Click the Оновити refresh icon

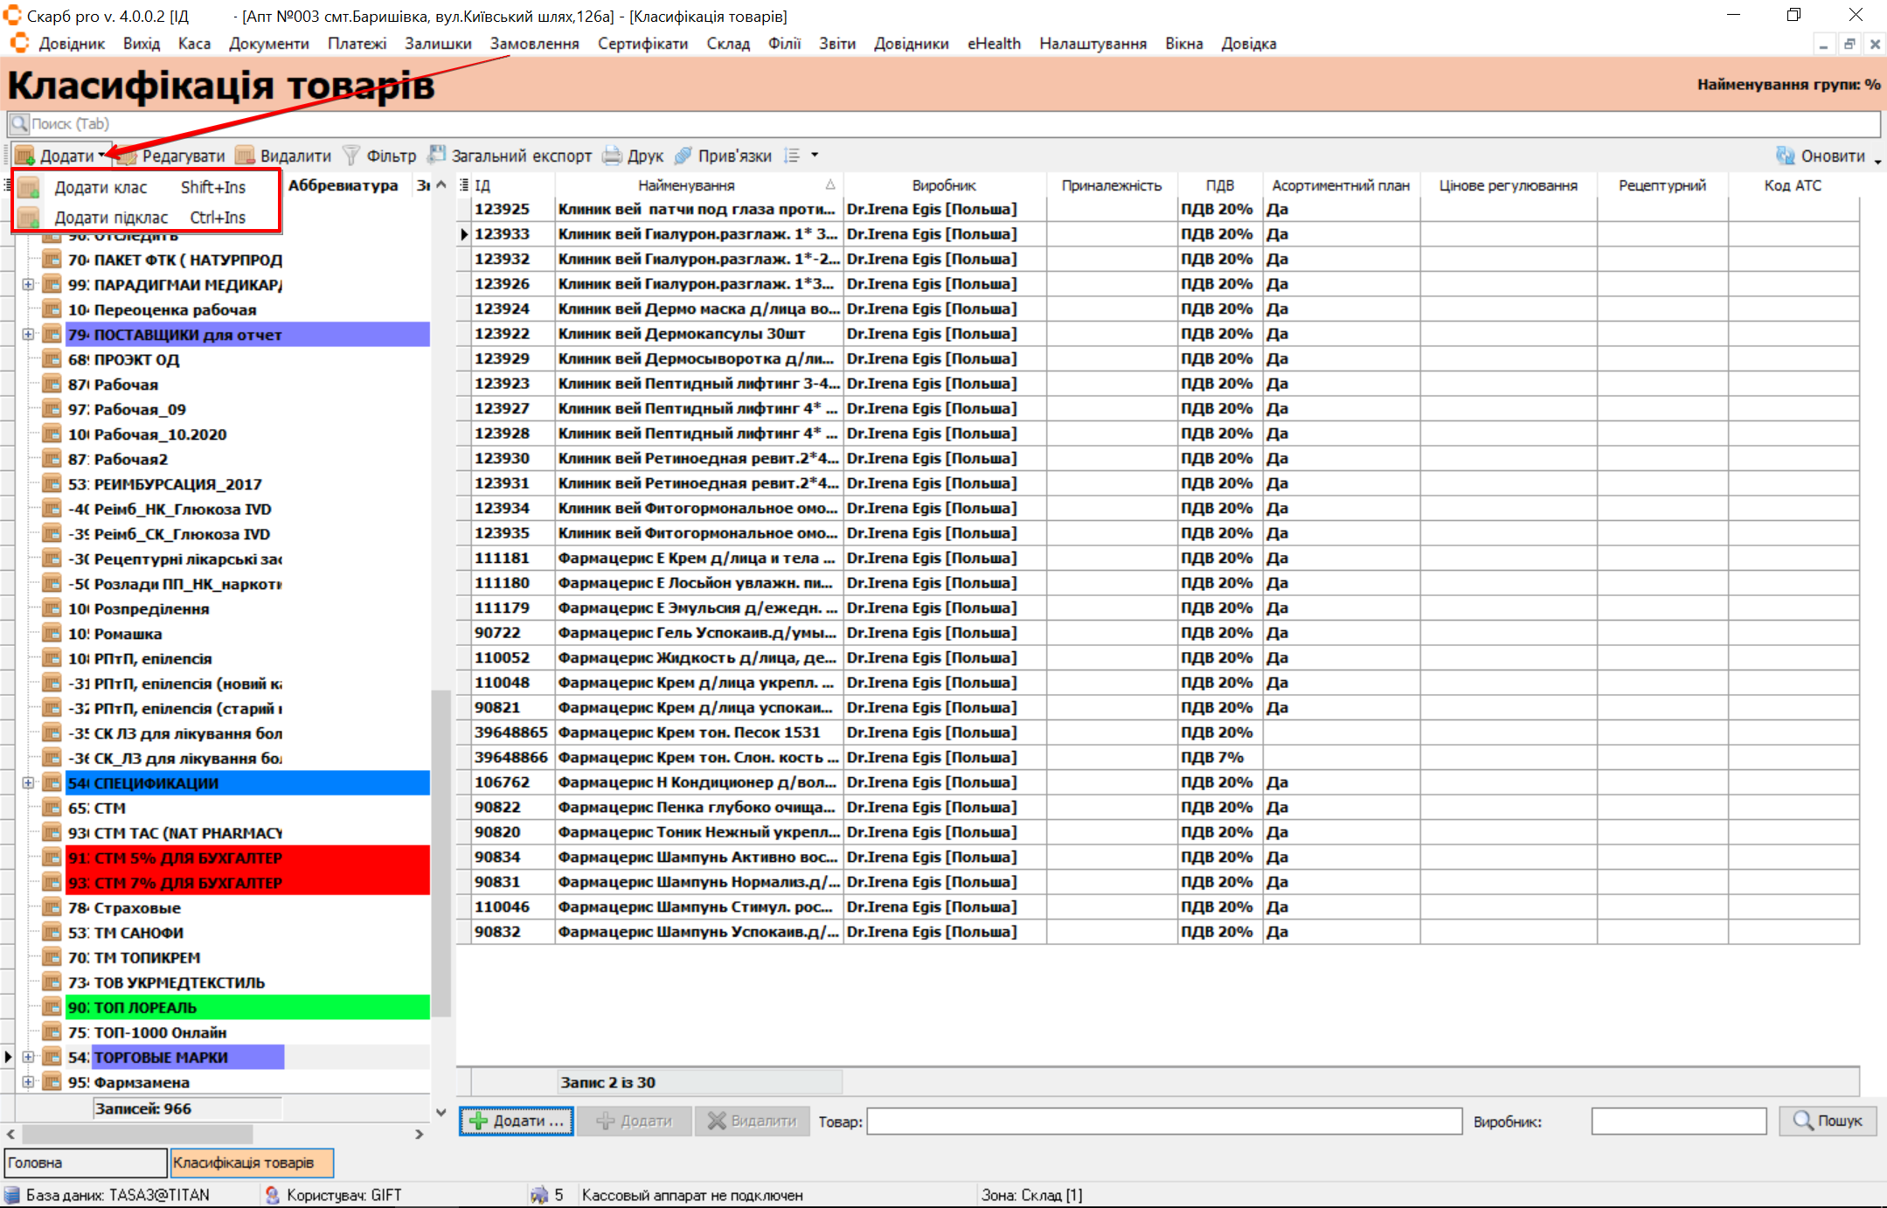1786,156
